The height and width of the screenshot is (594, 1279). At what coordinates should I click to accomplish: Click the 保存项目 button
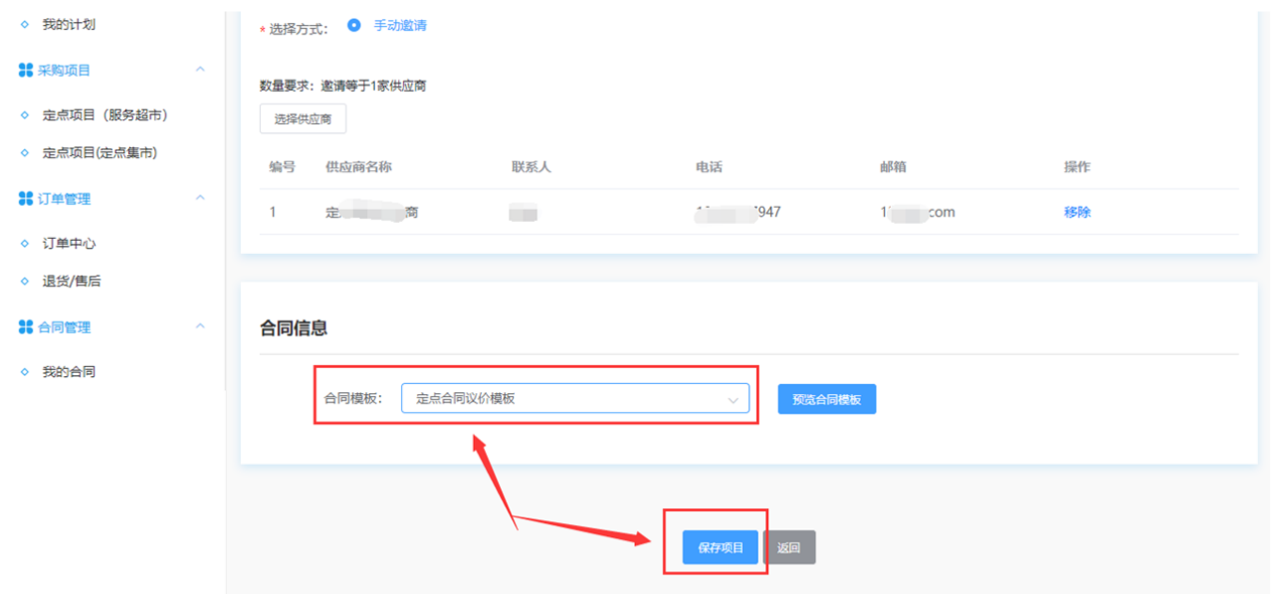point(721,548)
